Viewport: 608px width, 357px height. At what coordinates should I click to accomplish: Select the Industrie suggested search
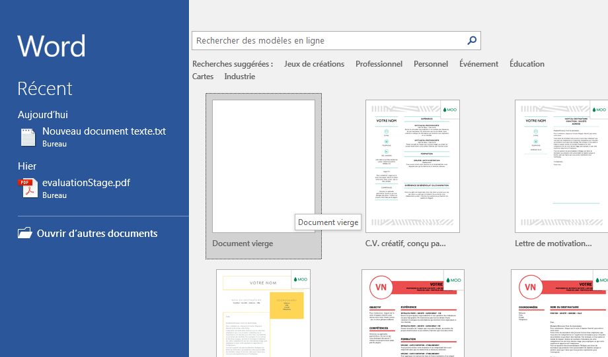[240, 77]
